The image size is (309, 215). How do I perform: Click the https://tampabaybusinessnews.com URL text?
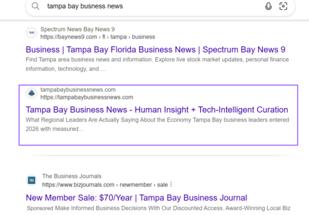[x=87, y=97]
